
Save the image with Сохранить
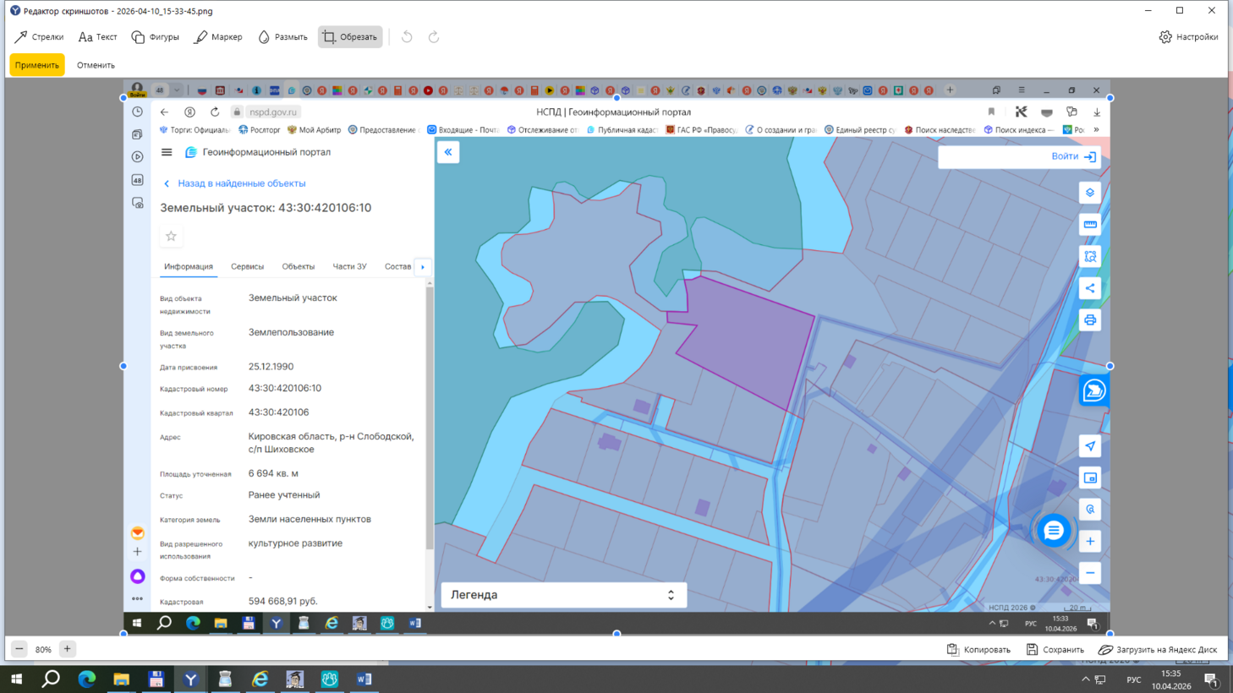pyautogui.click(x=1055, y=649)
